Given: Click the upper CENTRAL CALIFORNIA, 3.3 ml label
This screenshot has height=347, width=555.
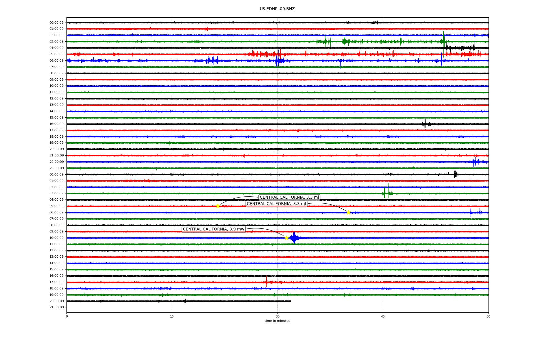Looking at the screenshot, I should click(289, 197).
